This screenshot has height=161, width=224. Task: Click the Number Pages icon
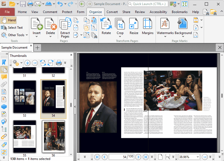(x=196, y=35)
